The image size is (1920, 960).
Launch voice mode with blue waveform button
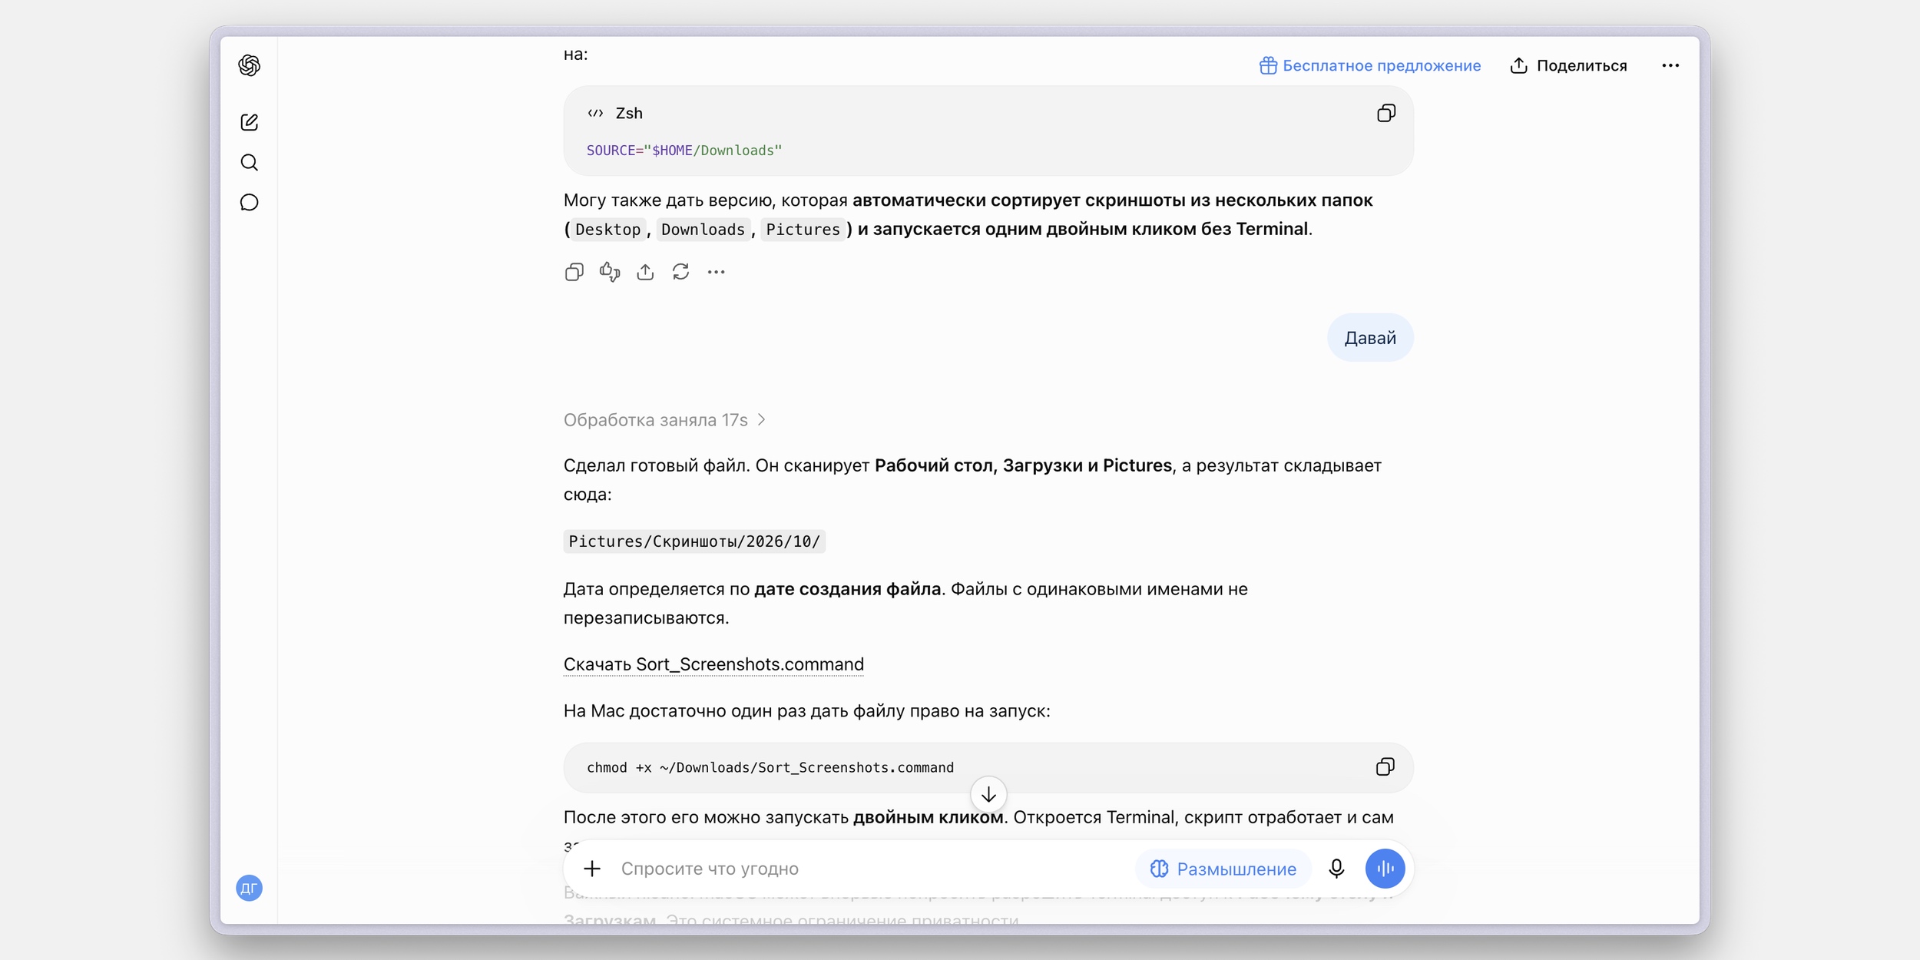(x=1385, y=869)
